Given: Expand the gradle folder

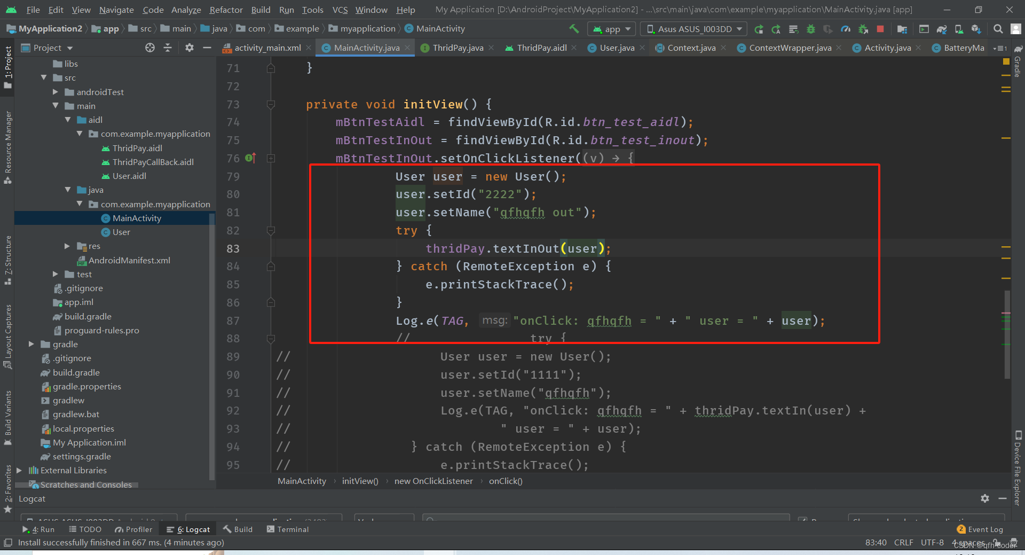Looking at the screenshot, I should (31, 344).
